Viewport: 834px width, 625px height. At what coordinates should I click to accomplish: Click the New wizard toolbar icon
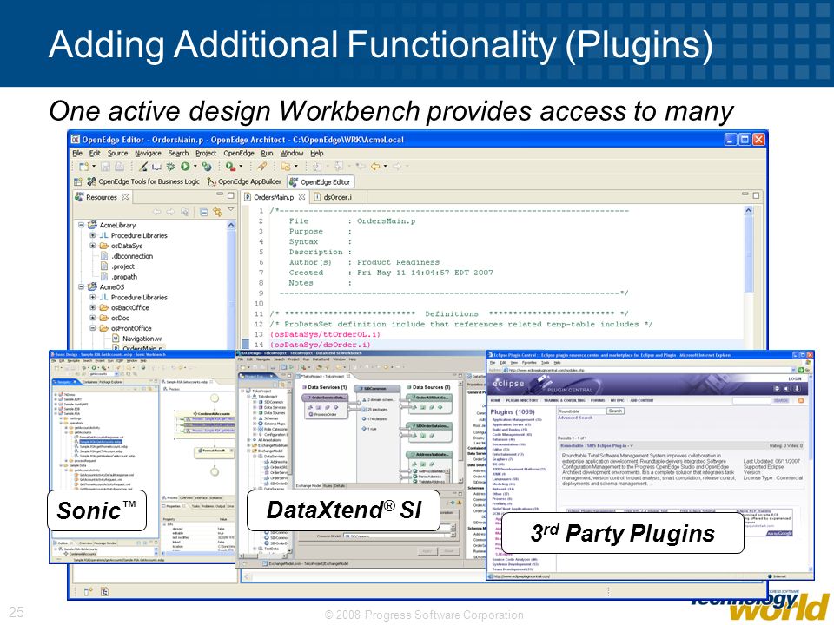pyautogui.click(x=83, y=167)
